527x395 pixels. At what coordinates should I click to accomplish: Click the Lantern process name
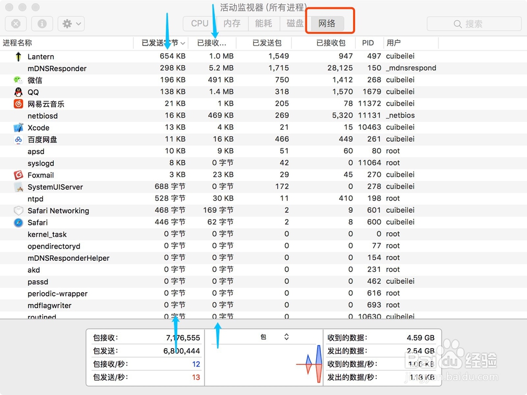coord(41,56)
